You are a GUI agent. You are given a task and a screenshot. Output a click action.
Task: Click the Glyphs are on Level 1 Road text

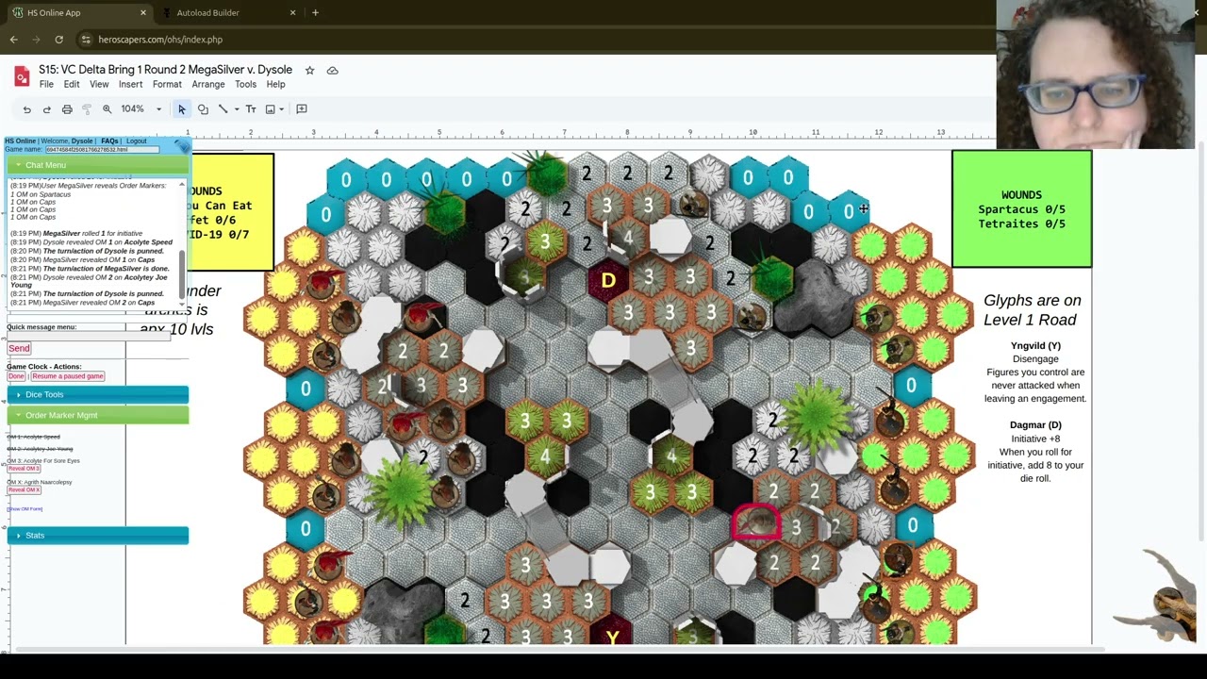coord(1033,310)
